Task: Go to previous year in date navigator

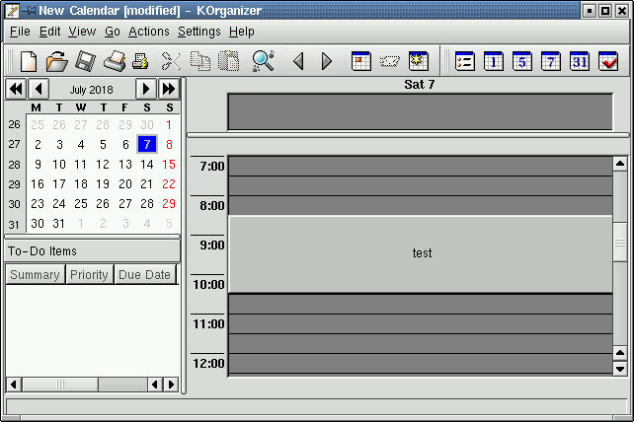Action: coord(16,89)
